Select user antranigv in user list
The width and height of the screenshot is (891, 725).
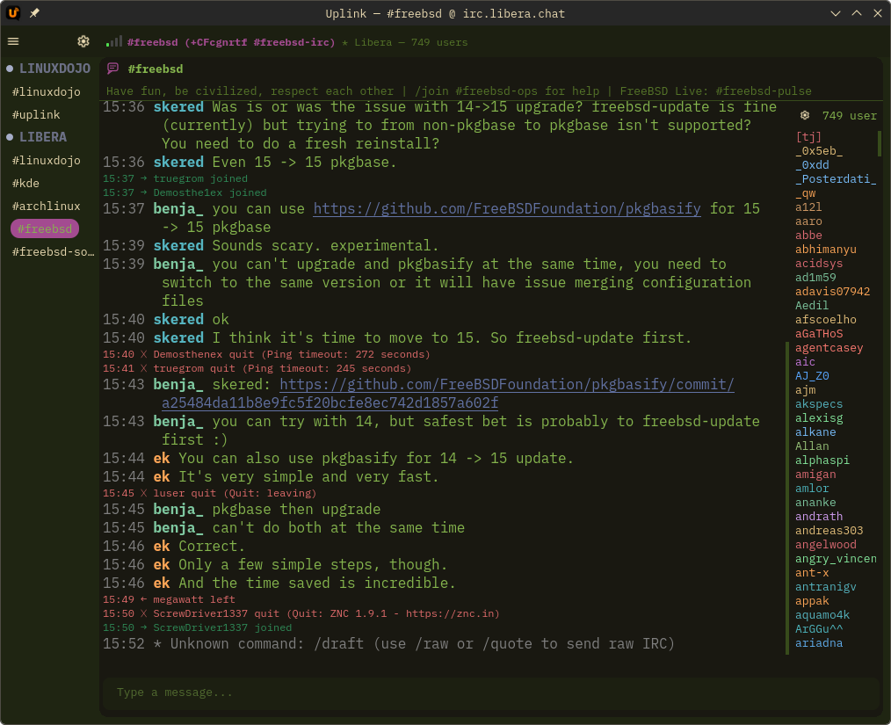coord(826,587)
